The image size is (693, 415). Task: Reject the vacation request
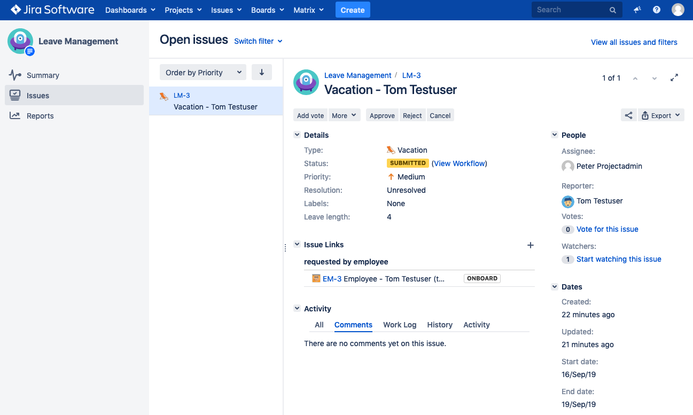[412, 115]
